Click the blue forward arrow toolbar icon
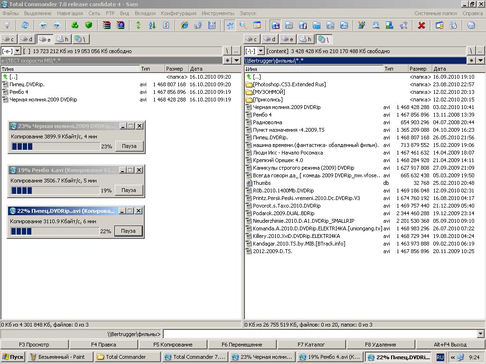Image resolution: width=486 pixels, height=364 pixels. (56, 25)
